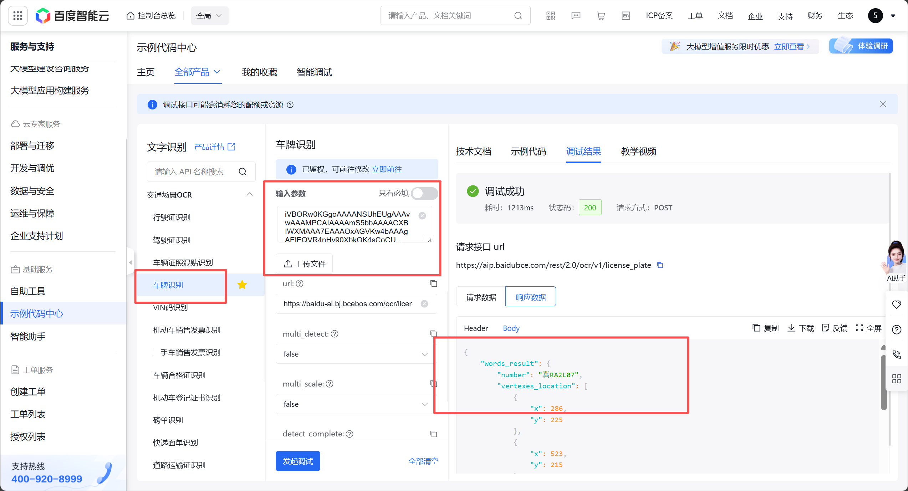
Task: Open the 全局 scope dropdown
Action: pyautogui.click(x=209, y=15)
